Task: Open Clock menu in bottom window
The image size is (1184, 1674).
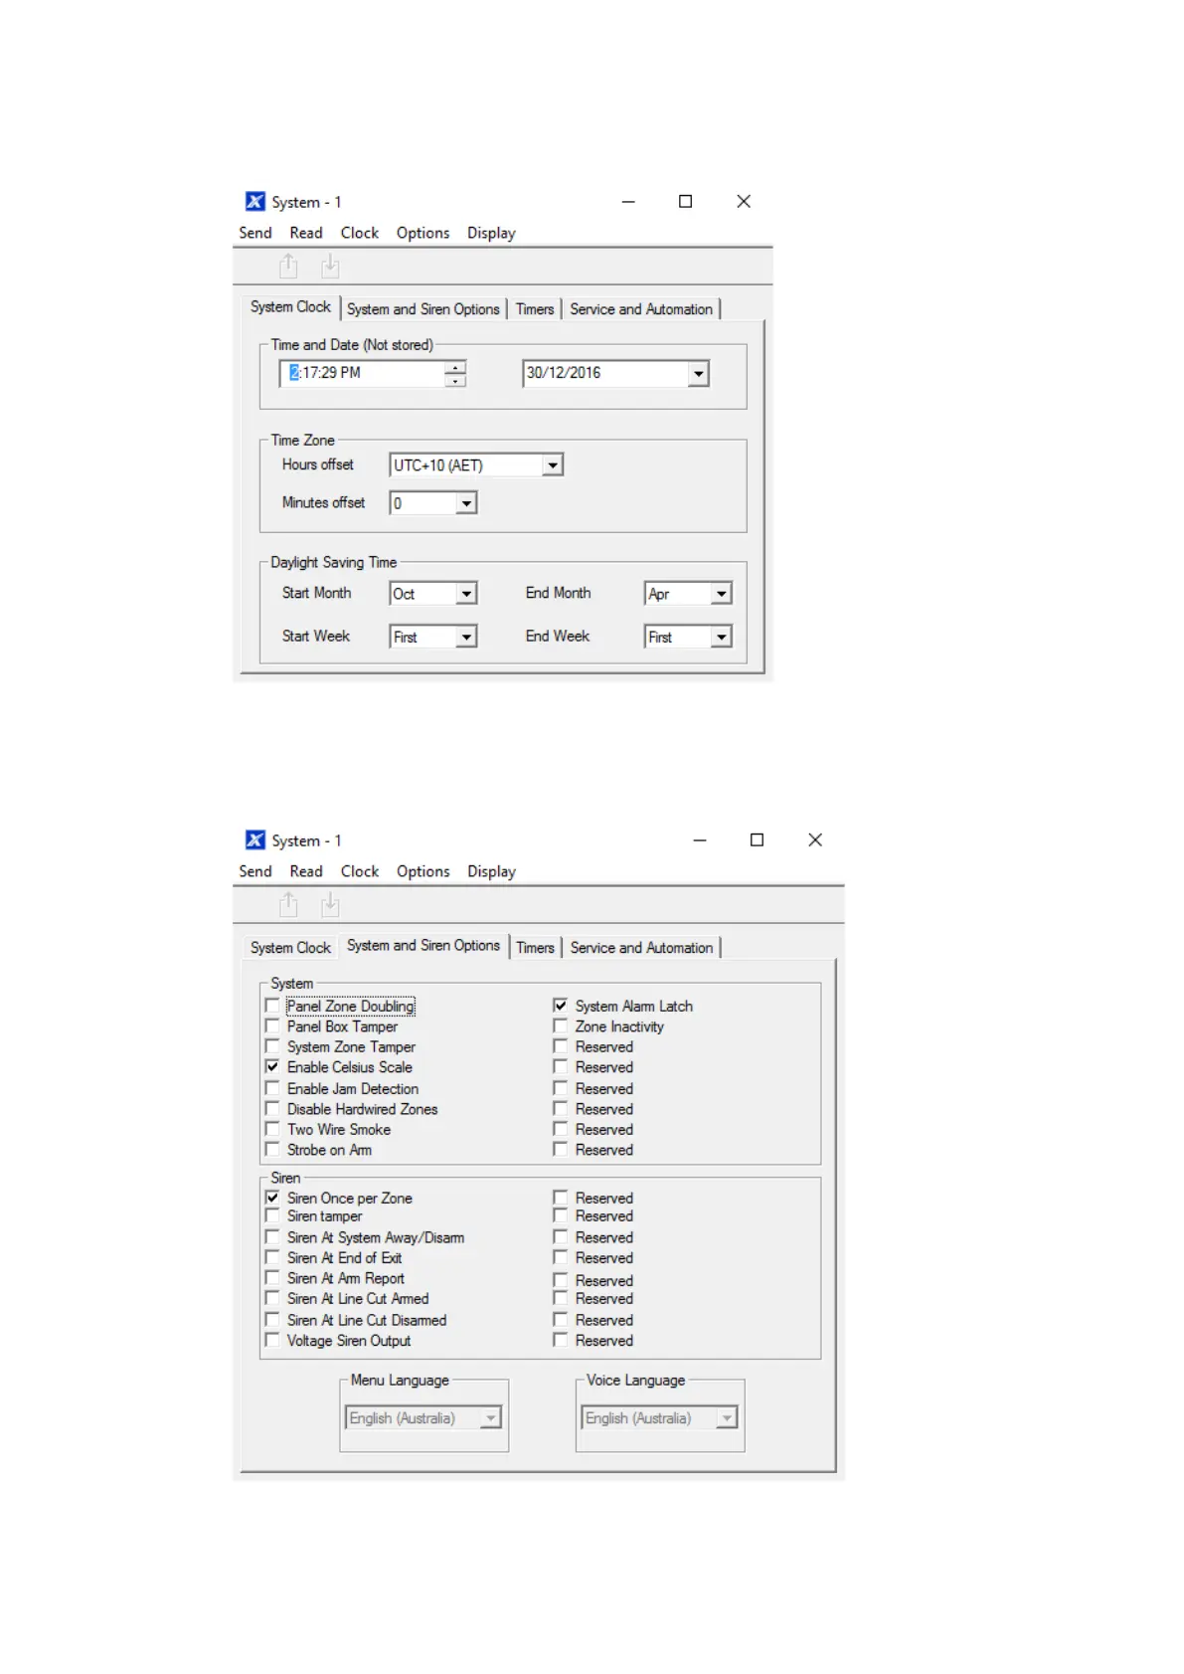Action: (x=360, y=871)
